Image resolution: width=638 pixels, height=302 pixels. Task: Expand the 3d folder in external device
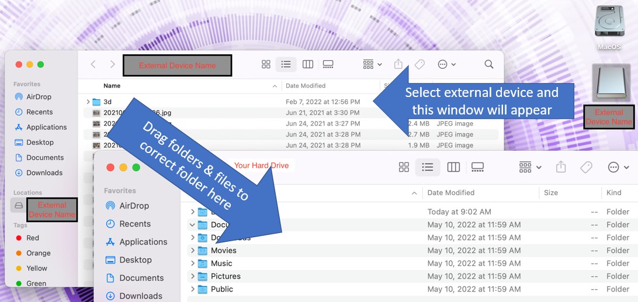88,102
